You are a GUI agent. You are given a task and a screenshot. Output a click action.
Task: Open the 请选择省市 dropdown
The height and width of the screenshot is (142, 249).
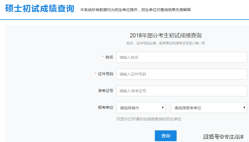click(x=141, y=108)
